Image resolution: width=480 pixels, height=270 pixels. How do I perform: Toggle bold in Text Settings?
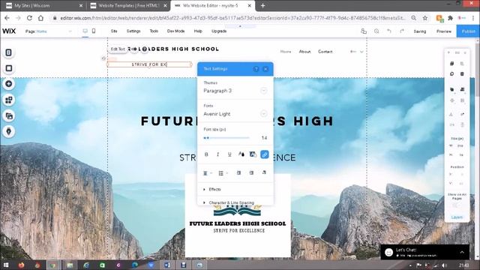(x=206, y=154)
